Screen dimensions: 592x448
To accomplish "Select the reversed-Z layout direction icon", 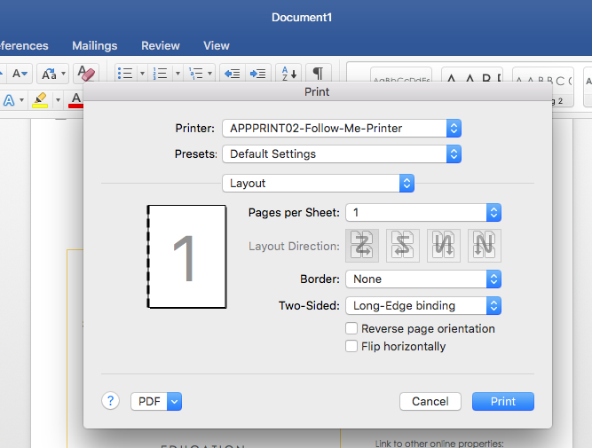I will click(403, 246).
